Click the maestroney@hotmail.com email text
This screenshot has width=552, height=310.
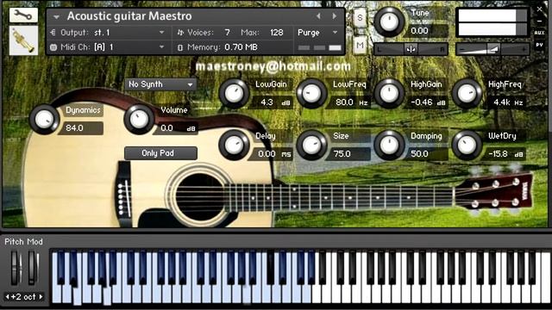click(273, 66)
